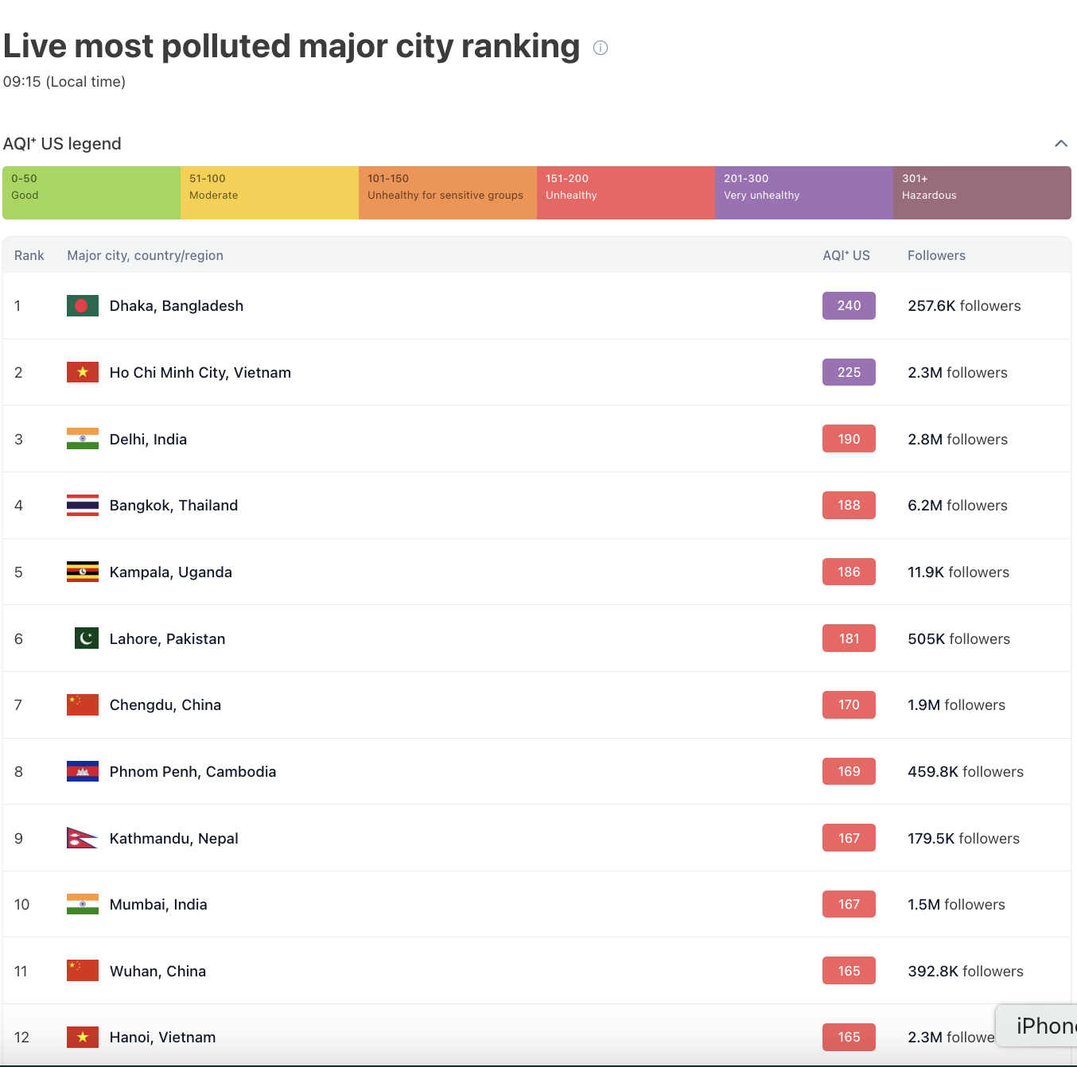Click the Uganda flag next to Kampala

tap(83, 572)
